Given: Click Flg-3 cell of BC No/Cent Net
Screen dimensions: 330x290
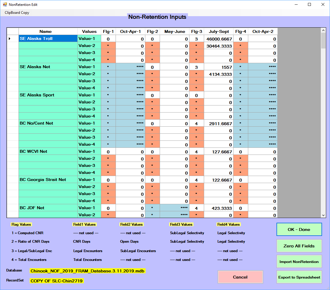Looking at the screenshot, I should (196, 123).
